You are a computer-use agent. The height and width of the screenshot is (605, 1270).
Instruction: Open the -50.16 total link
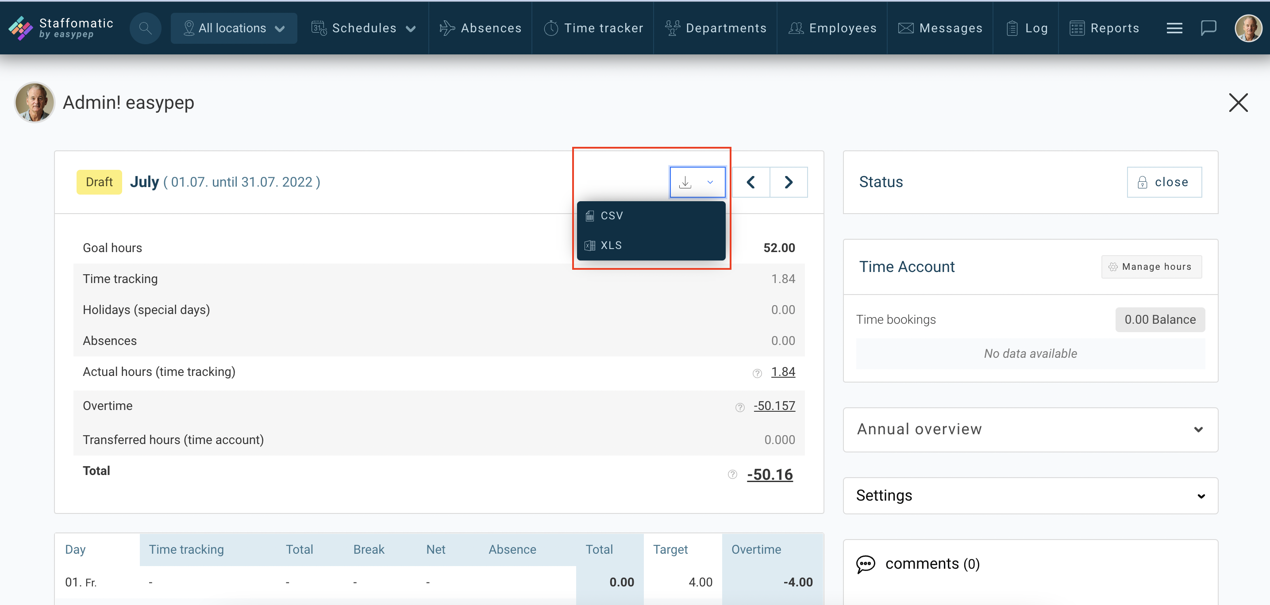(x=770, y=474)
